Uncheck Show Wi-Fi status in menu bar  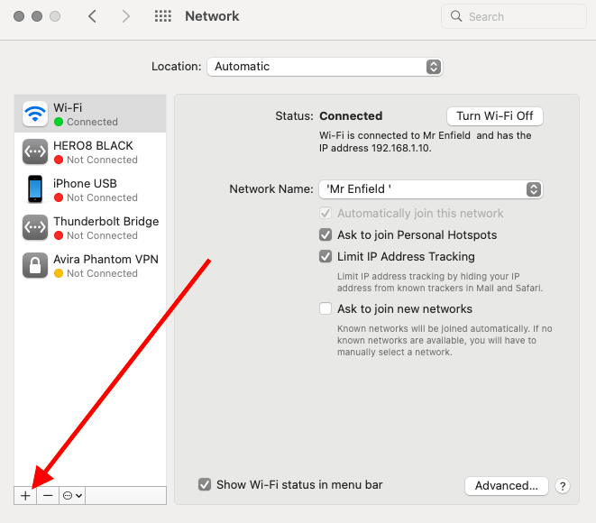pyautogui.click(x=205, y=484)
